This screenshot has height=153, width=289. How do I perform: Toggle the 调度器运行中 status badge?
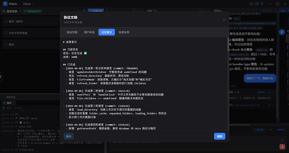(33, 11)
